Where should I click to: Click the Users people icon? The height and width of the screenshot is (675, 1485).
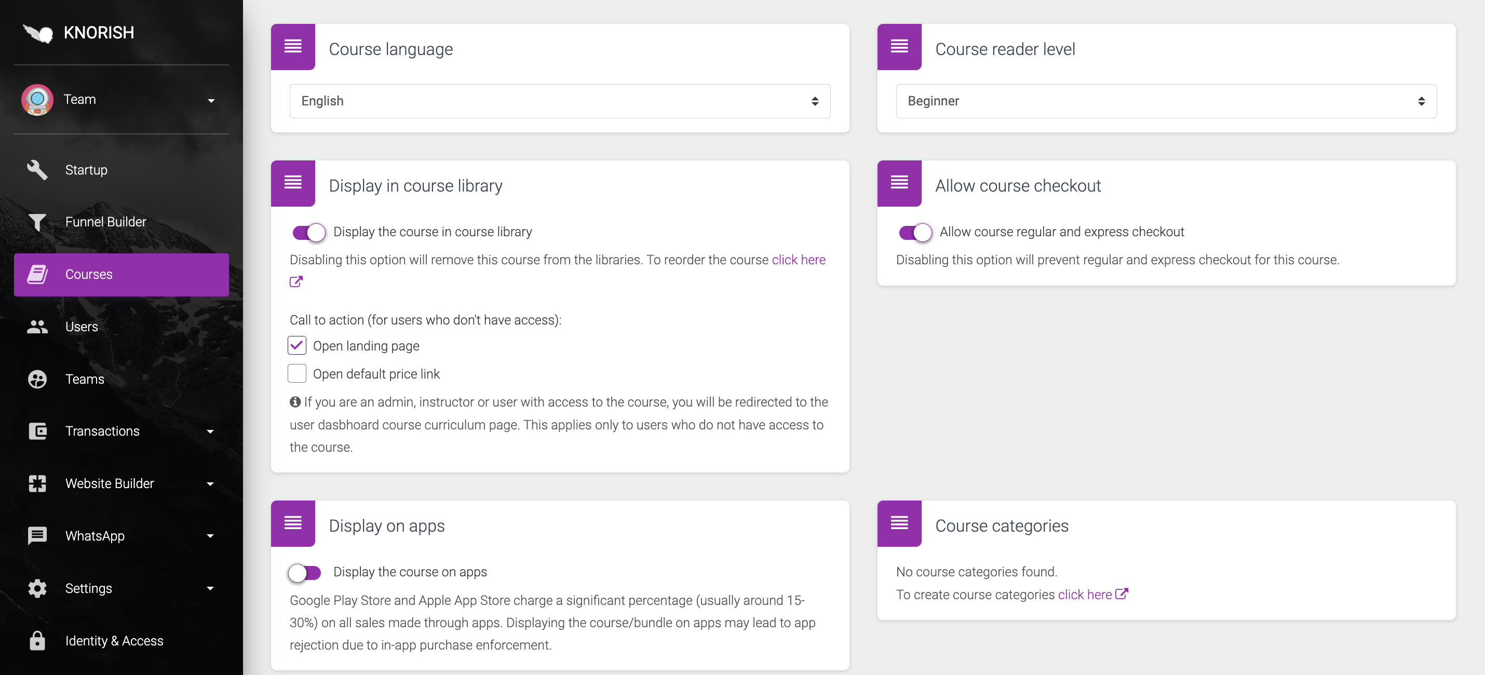pyautogui.click(x=37, y=327)
